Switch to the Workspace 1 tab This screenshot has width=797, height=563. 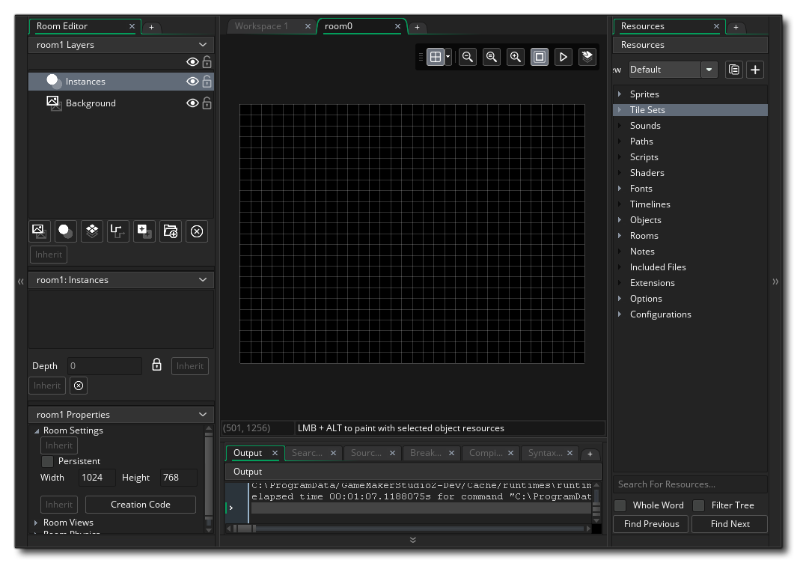tap(261, 26)
